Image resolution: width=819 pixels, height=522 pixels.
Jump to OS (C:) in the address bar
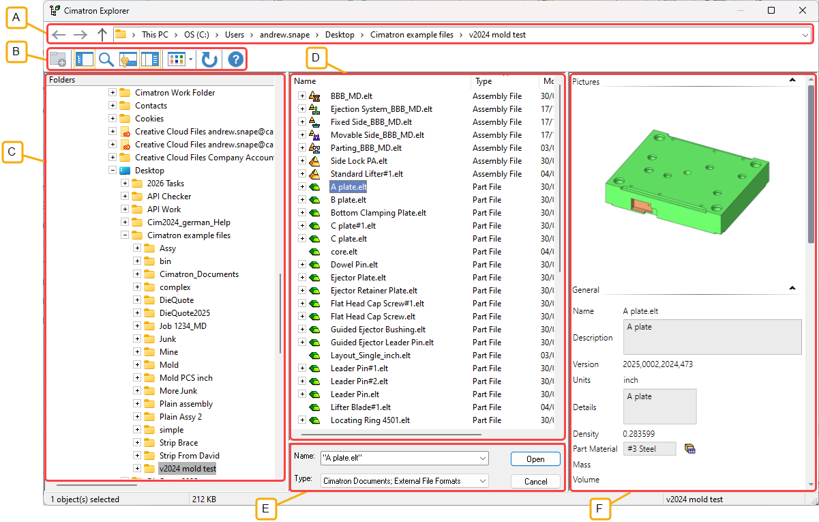tap(197, 35)
